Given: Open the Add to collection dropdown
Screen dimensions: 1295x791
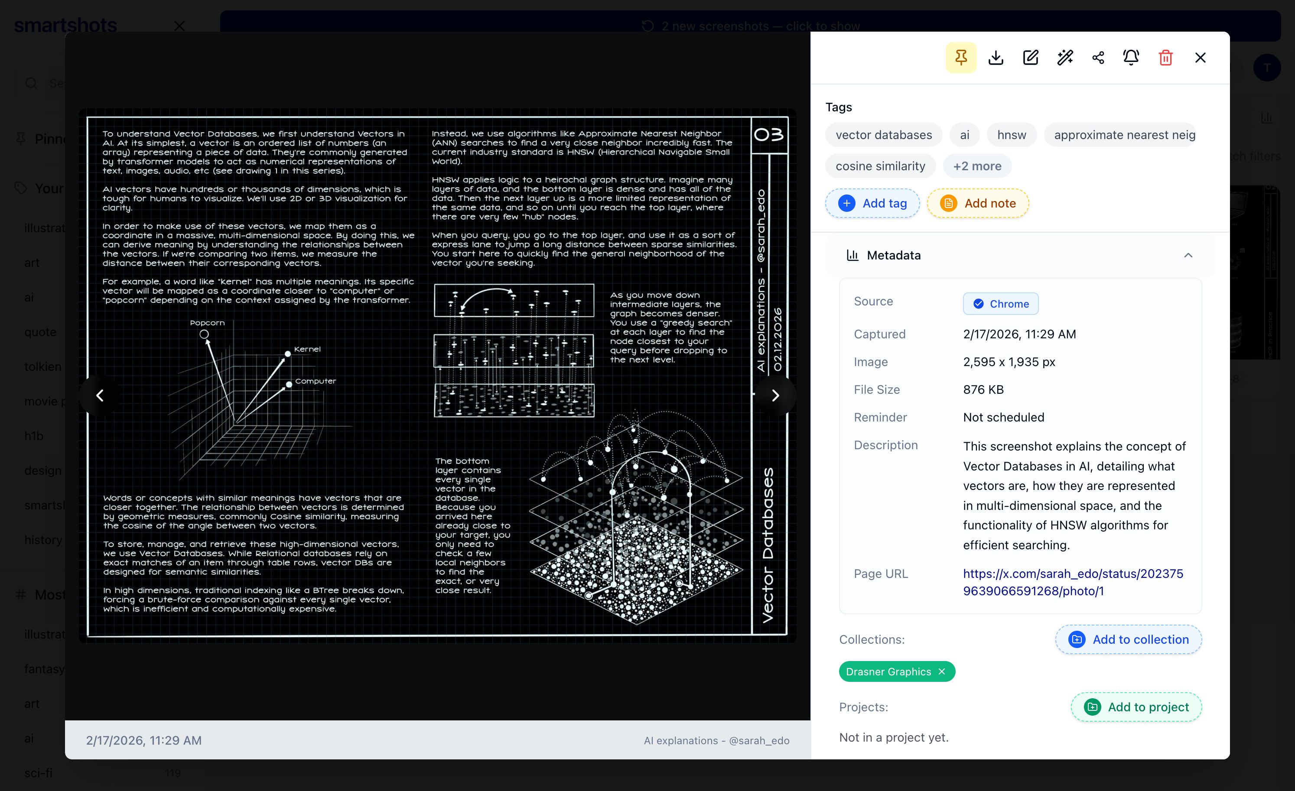Looking at the screenshot, I should (1129, 639).
